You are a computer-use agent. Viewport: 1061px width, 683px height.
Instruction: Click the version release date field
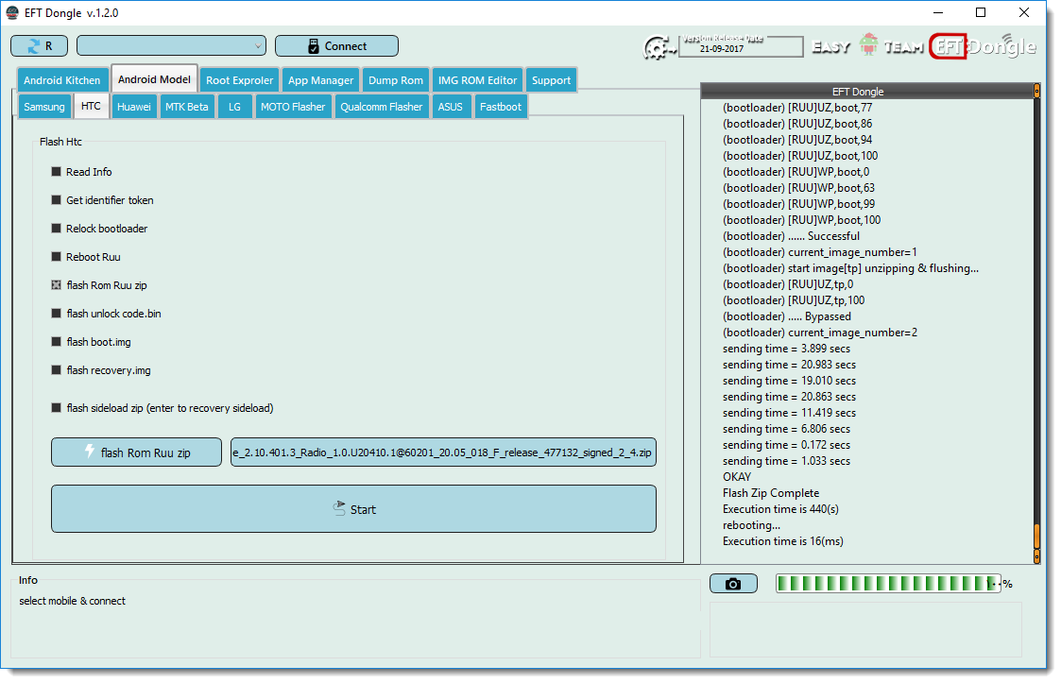[741, 46]
